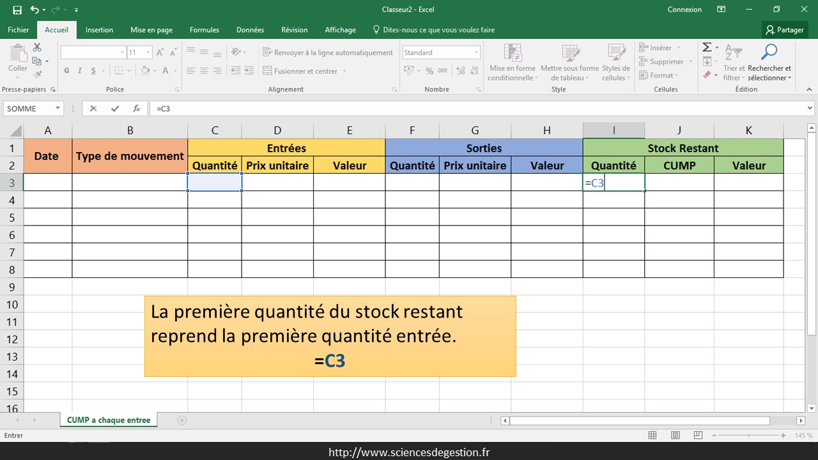Add a new sheet with the plus icon
The image size is (818, 460).
point(182,420)
